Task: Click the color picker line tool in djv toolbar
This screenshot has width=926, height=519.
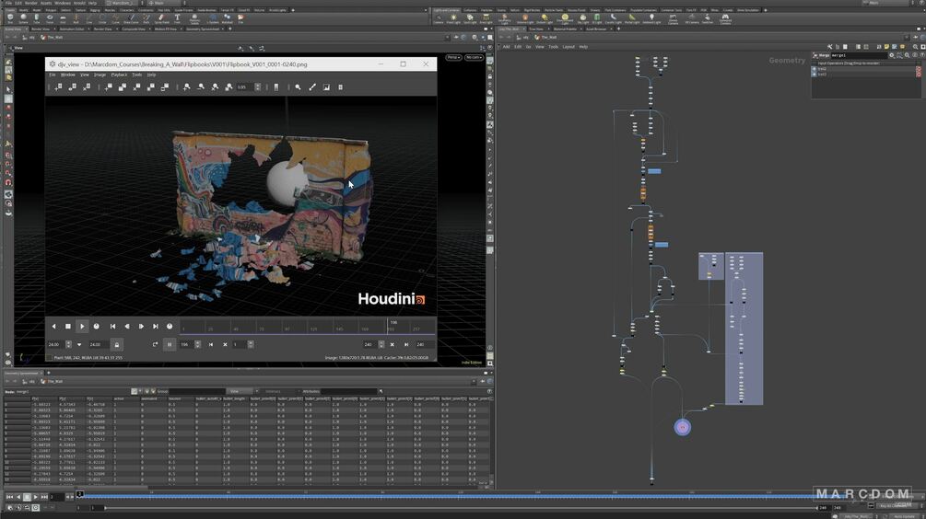Action: point(312,87)
